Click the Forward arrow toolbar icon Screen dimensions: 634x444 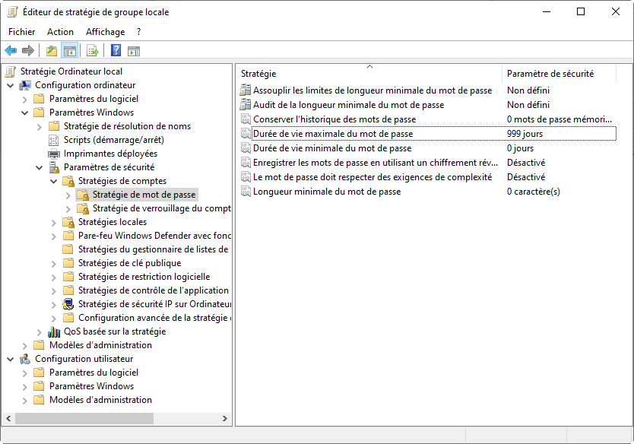(x=28, y=51)
